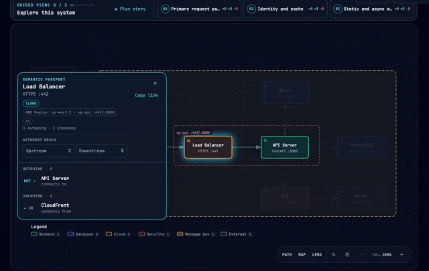This screenshot has height=271, width=429.
Task: Toggle Backend legend filter
Action: click(46, 234)
